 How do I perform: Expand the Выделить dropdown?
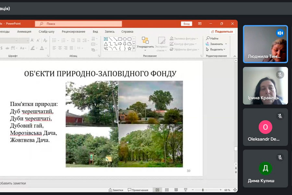pos(224,49)
